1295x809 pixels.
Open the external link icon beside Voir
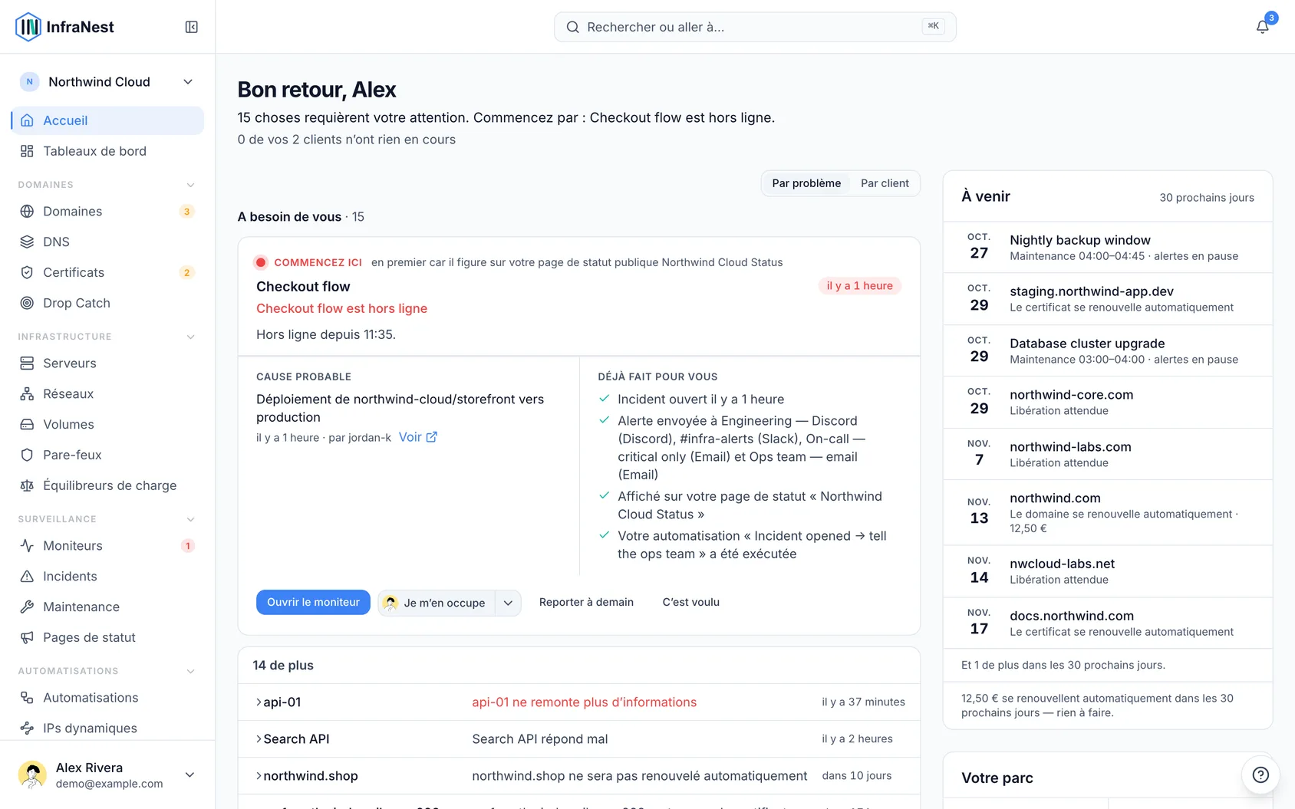tap(432, 436)
